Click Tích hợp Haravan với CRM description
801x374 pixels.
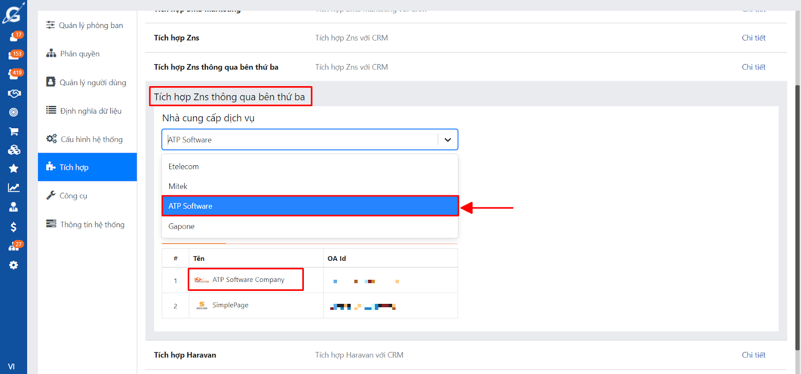[x=359, y=355]
